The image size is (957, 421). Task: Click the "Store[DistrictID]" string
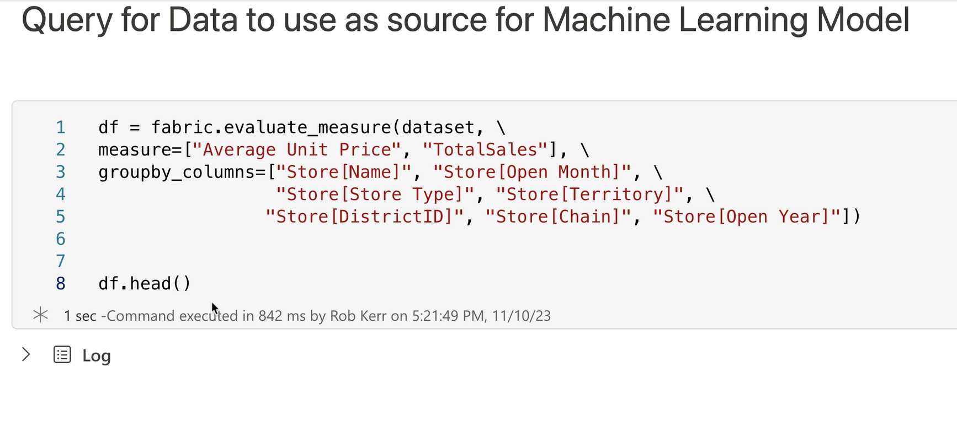tap(365, 217)
